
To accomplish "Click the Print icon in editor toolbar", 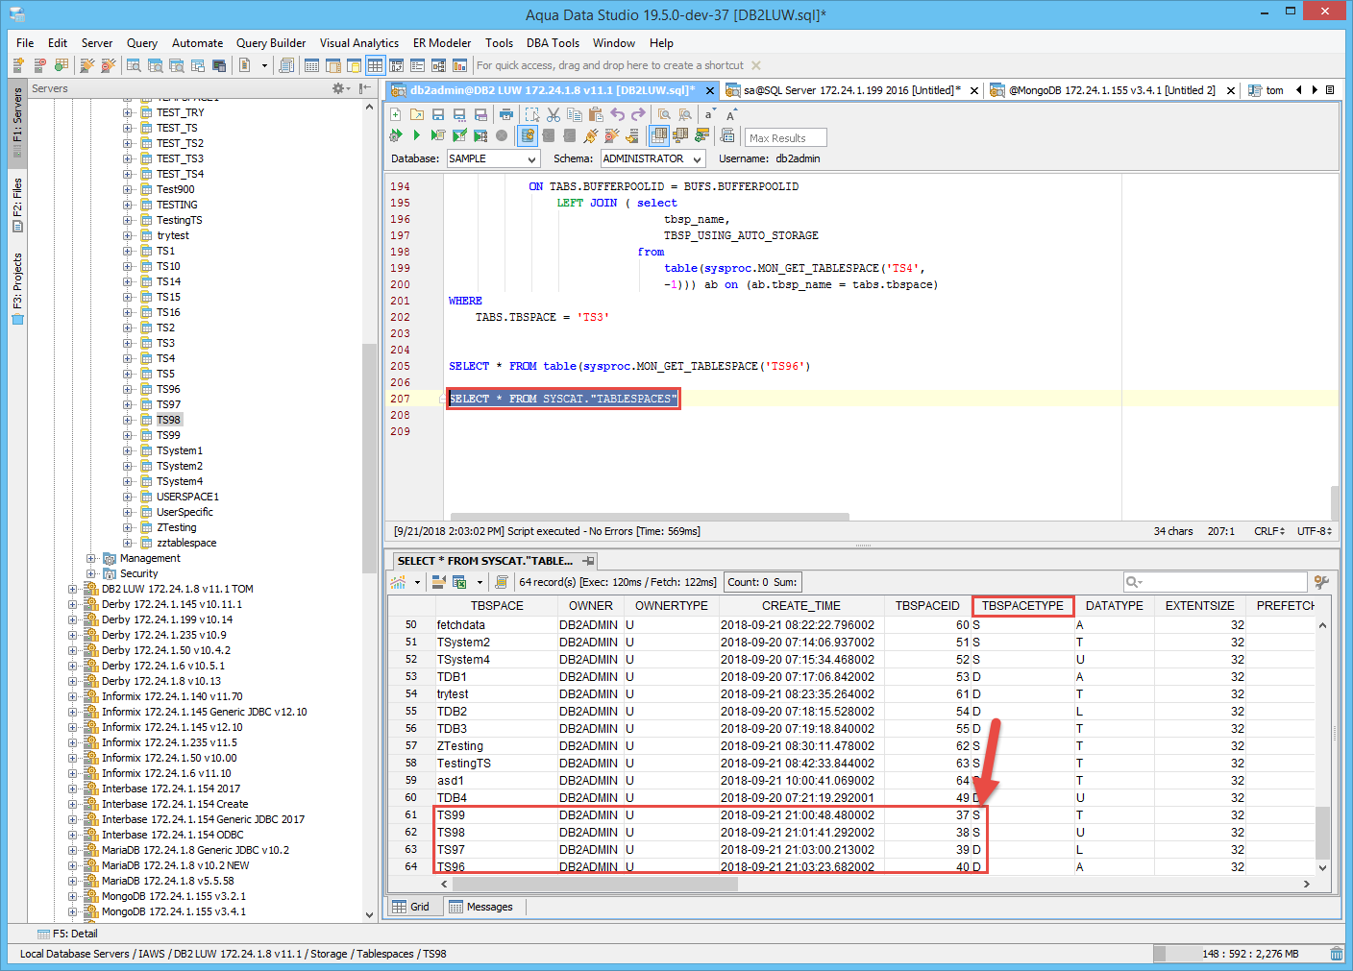I will click(506, 114).
